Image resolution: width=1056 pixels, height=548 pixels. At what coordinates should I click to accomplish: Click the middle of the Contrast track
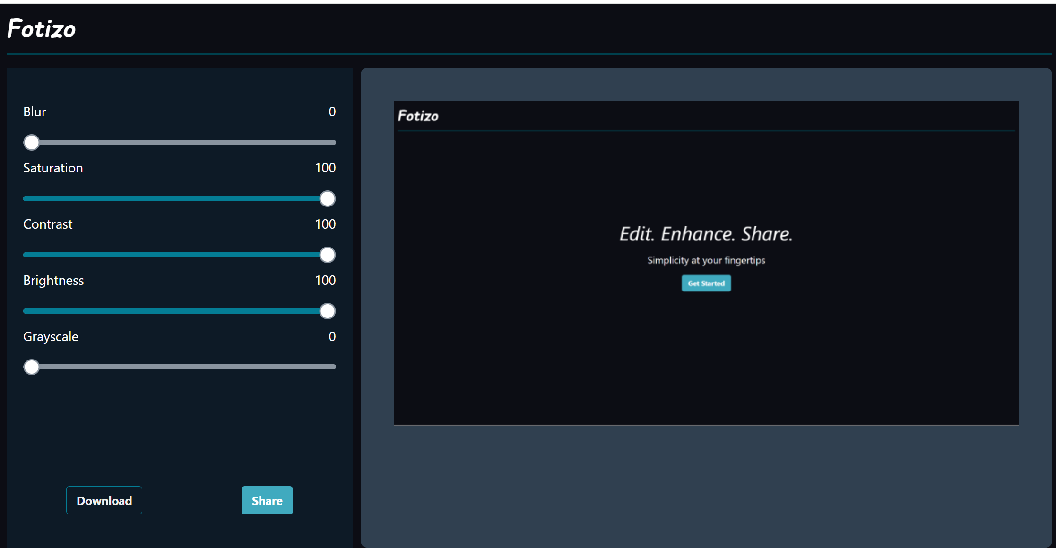(x=180, y=255)
